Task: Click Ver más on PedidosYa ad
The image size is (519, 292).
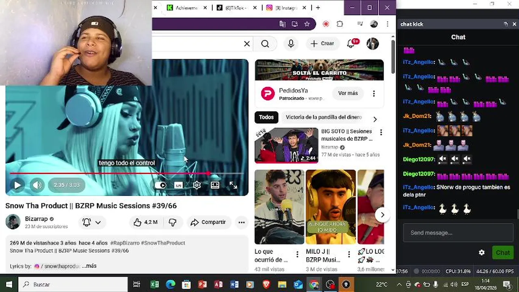Action: [348, 93]
